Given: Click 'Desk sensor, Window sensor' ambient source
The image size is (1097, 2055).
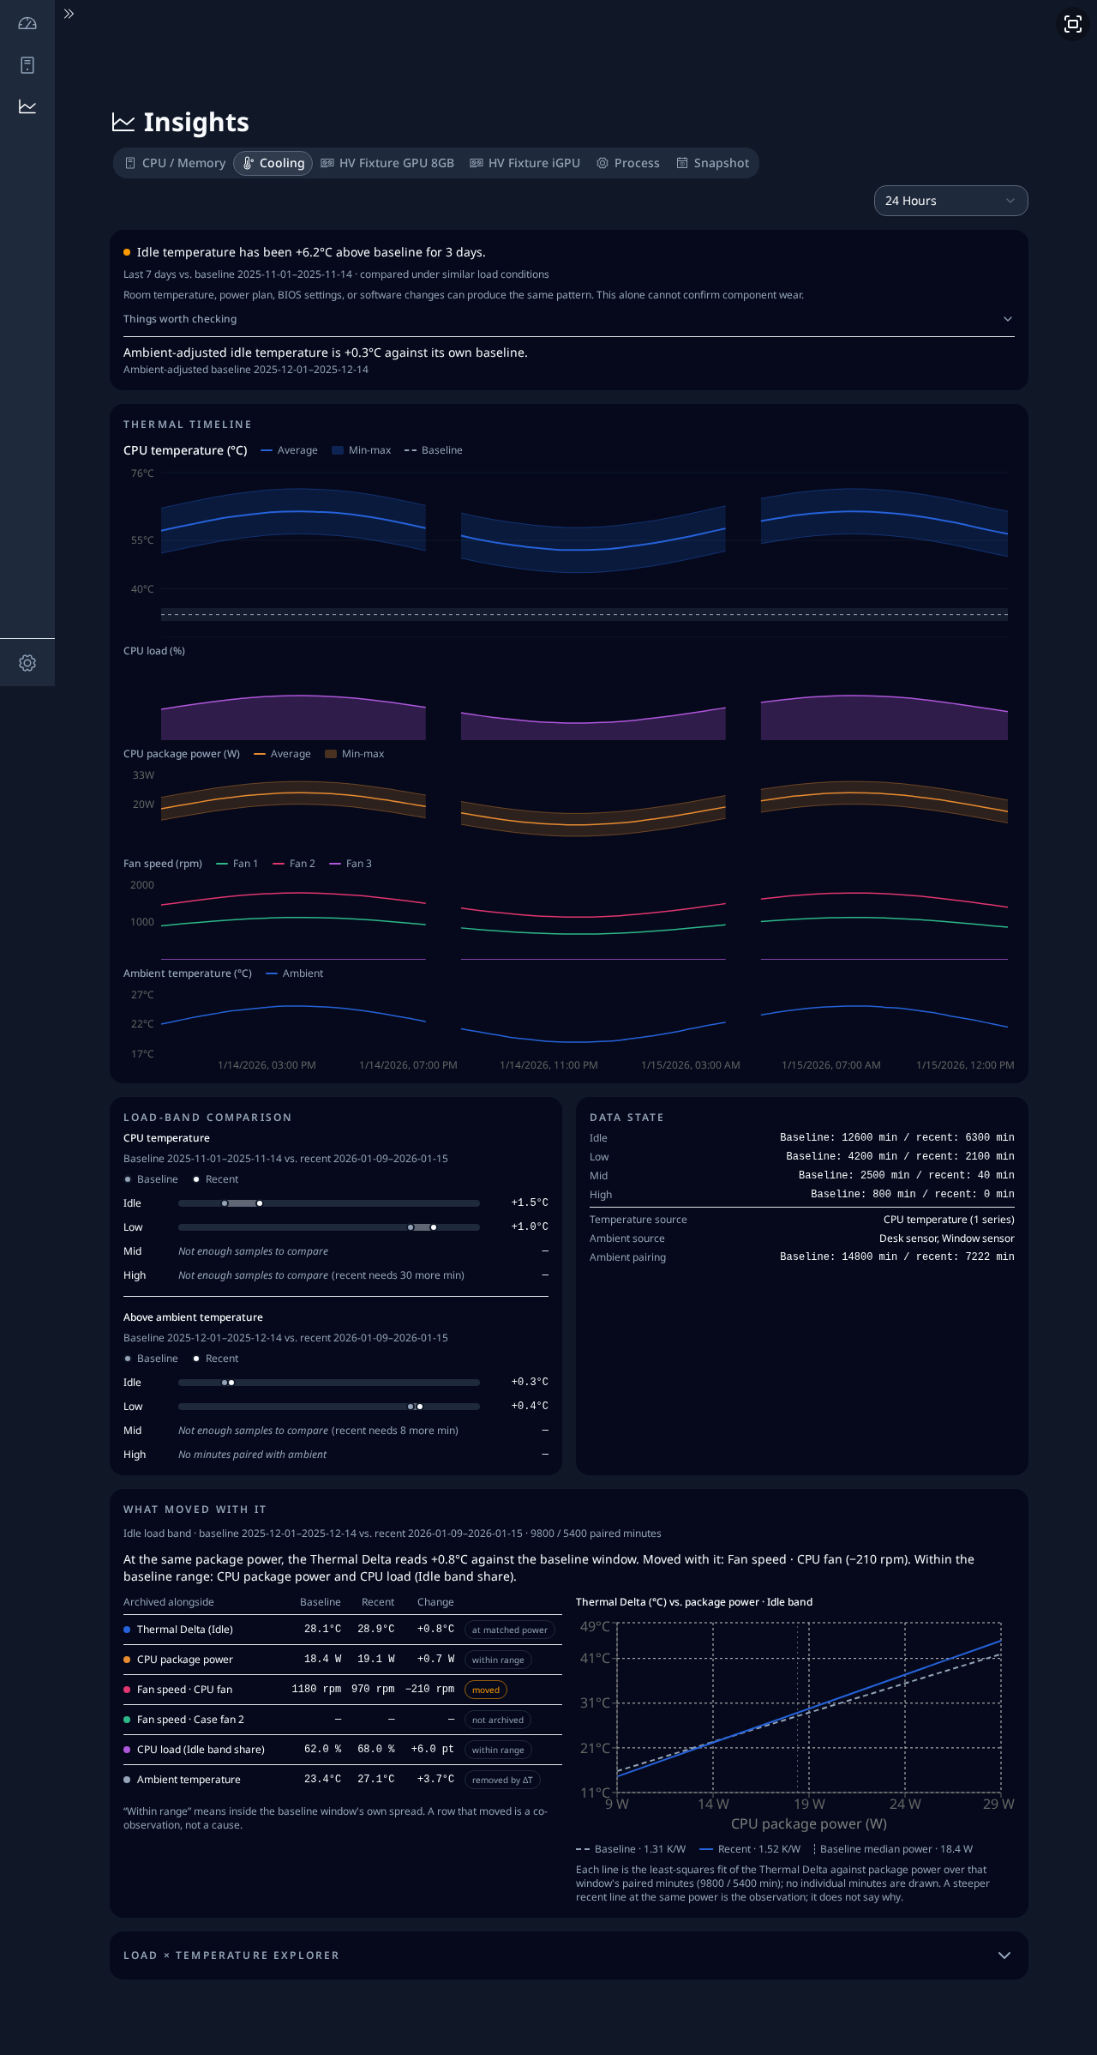Looking at the screenshot, I should click(x=947, y=1238).
